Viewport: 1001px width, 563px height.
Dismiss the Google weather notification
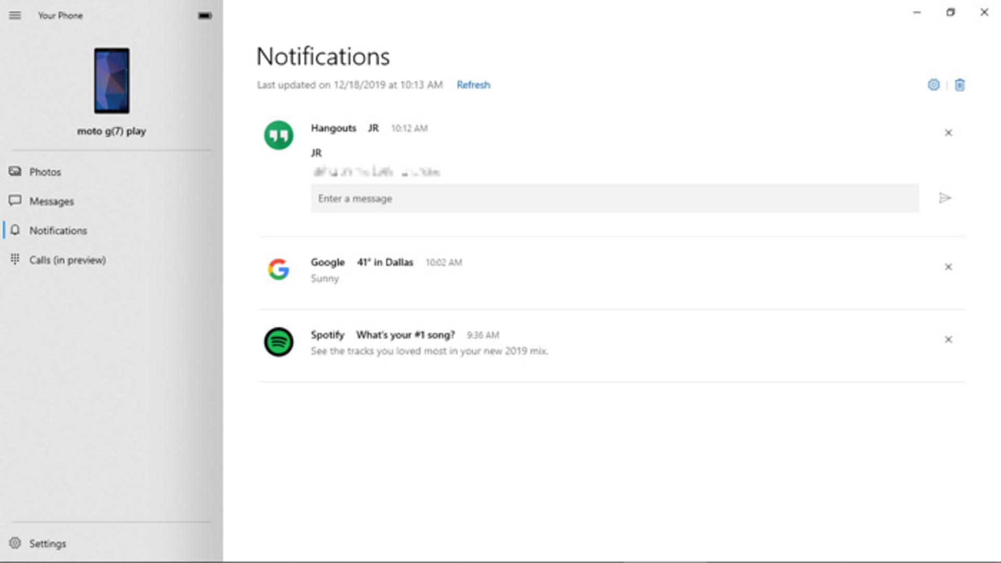(948, 267)
